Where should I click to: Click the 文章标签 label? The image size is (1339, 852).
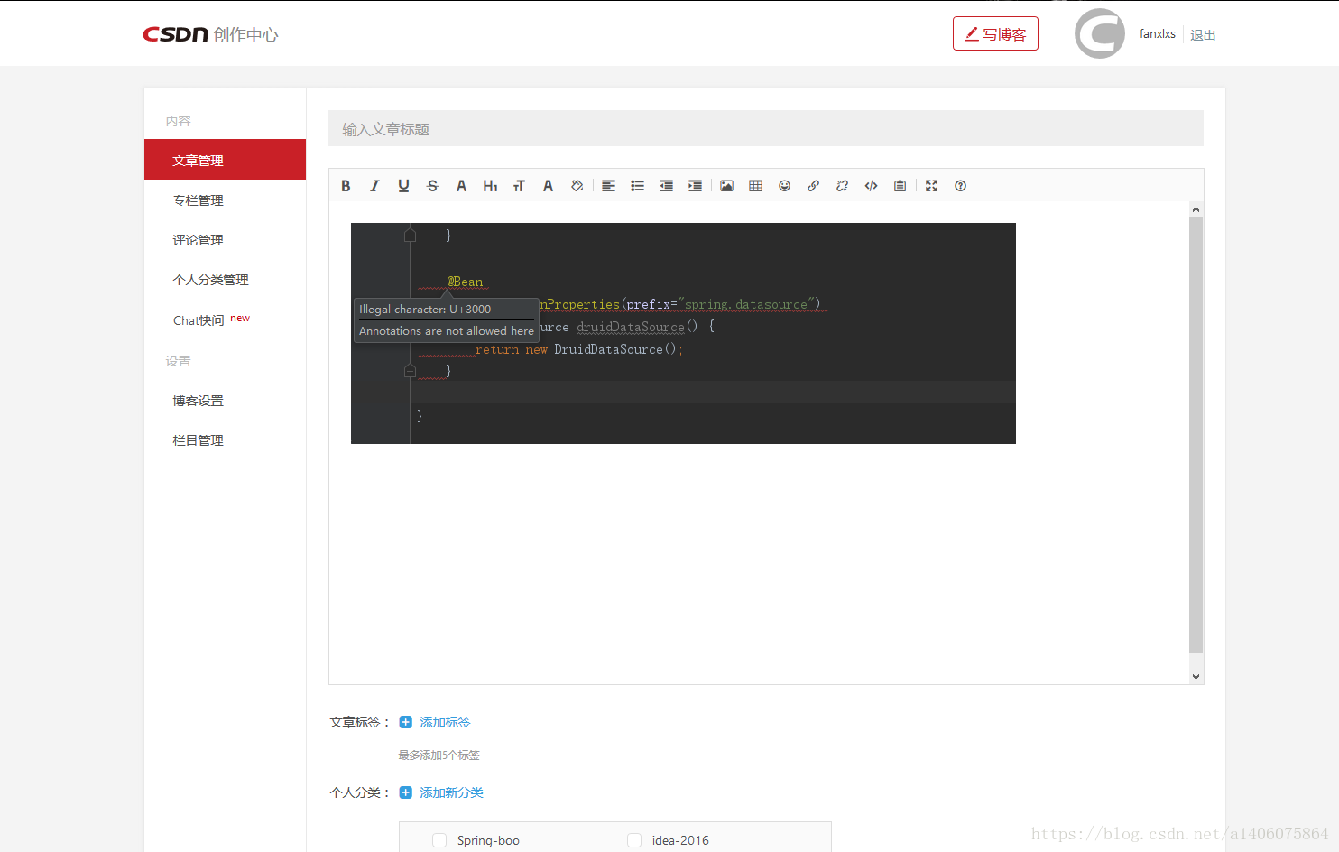[x=359, y=722]
